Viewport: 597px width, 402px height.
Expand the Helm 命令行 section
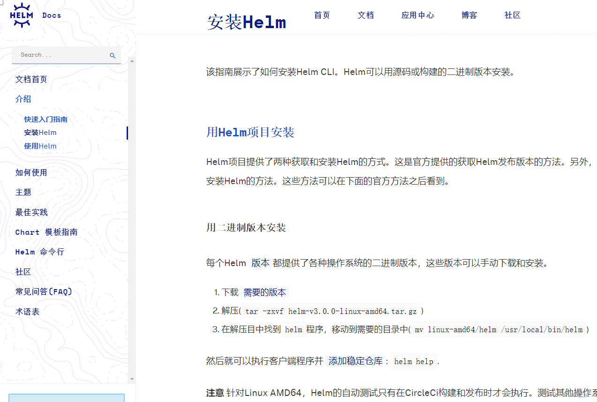pyautogui.click(x=39, y=252)
